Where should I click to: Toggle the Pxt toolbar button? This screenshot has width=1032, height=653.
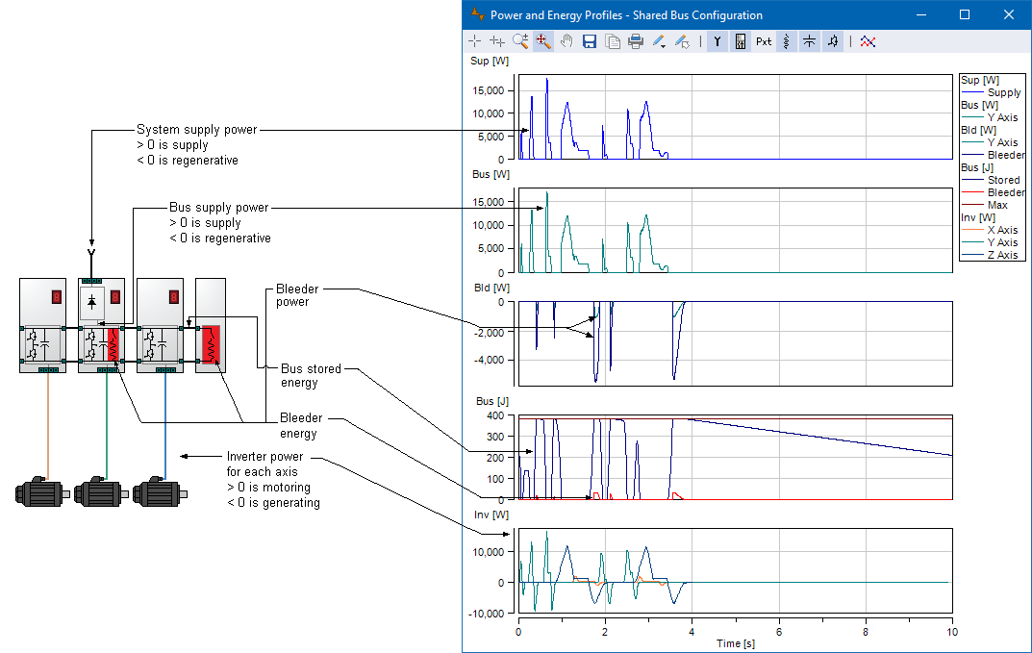763,41
